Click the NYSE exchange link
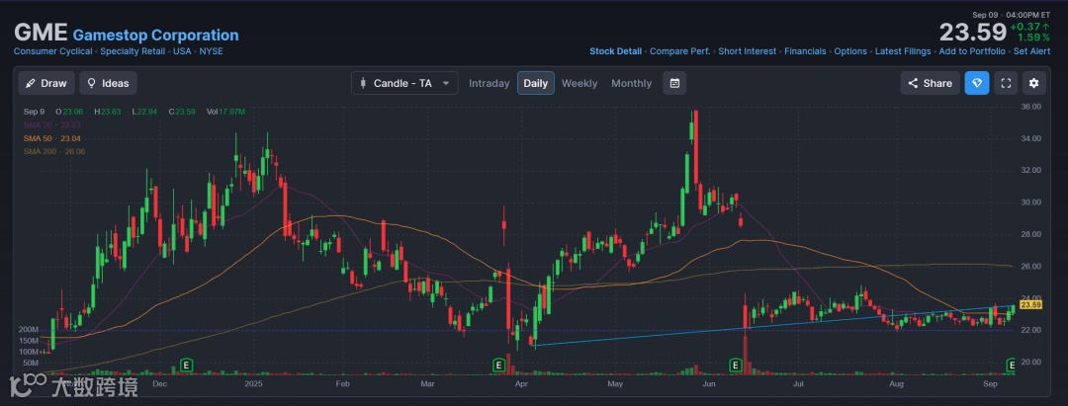This screenshot has width=1068, height=406. tap(212, 51)
